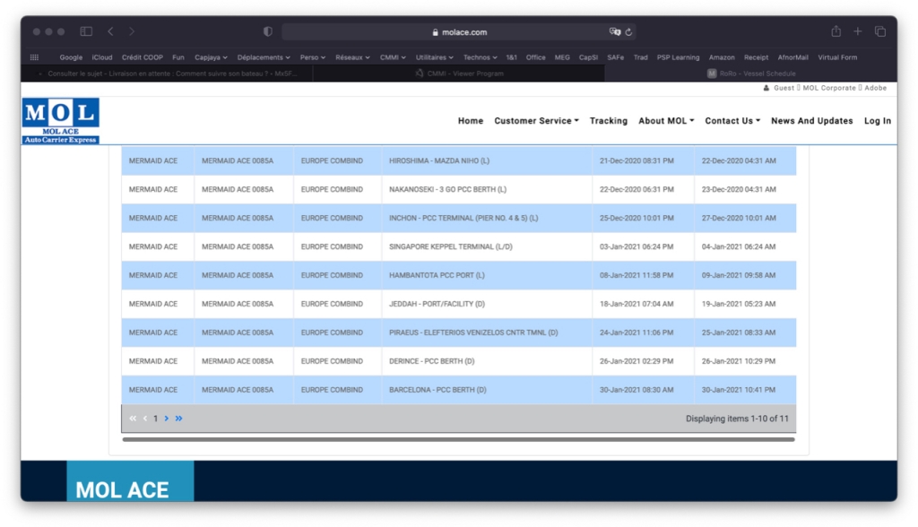Click the table's horizontal scrollbar
The image size is (918, 527).
tap(458, 439)
